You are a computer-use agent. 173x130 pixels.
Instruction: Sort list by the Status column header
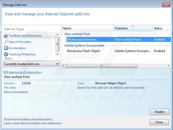coord(162,28)
